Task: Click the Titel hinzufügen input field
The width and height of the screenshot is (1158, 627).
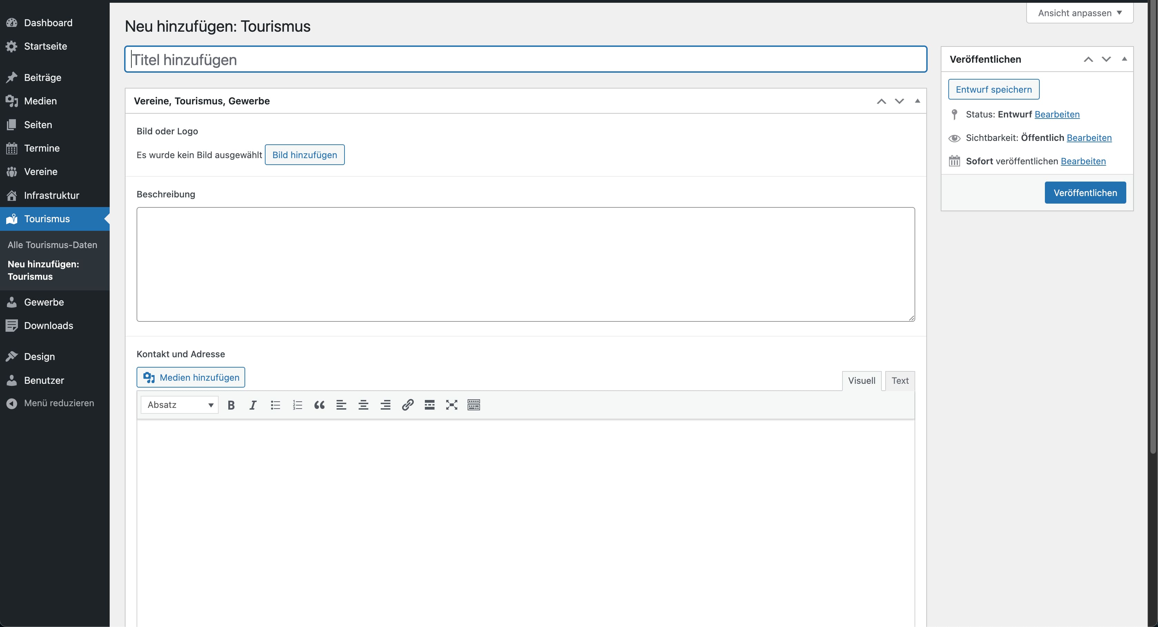Action: click(526, 59)
